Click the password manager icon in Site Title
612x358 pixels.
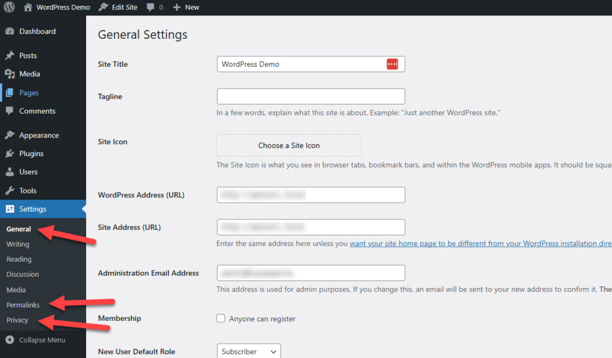tap(392, 65)
